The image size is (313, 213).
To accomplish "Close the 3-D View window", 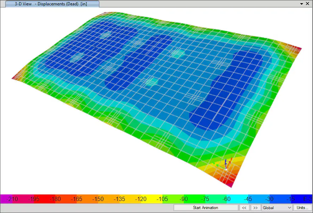I will click(308, 4).
